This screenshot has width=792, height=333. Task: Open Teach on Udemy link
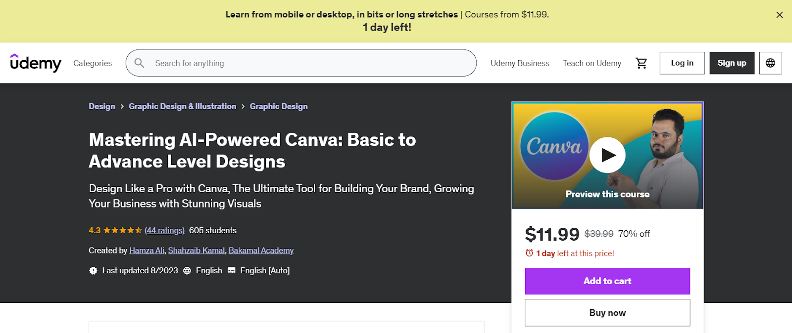[592, 63]
